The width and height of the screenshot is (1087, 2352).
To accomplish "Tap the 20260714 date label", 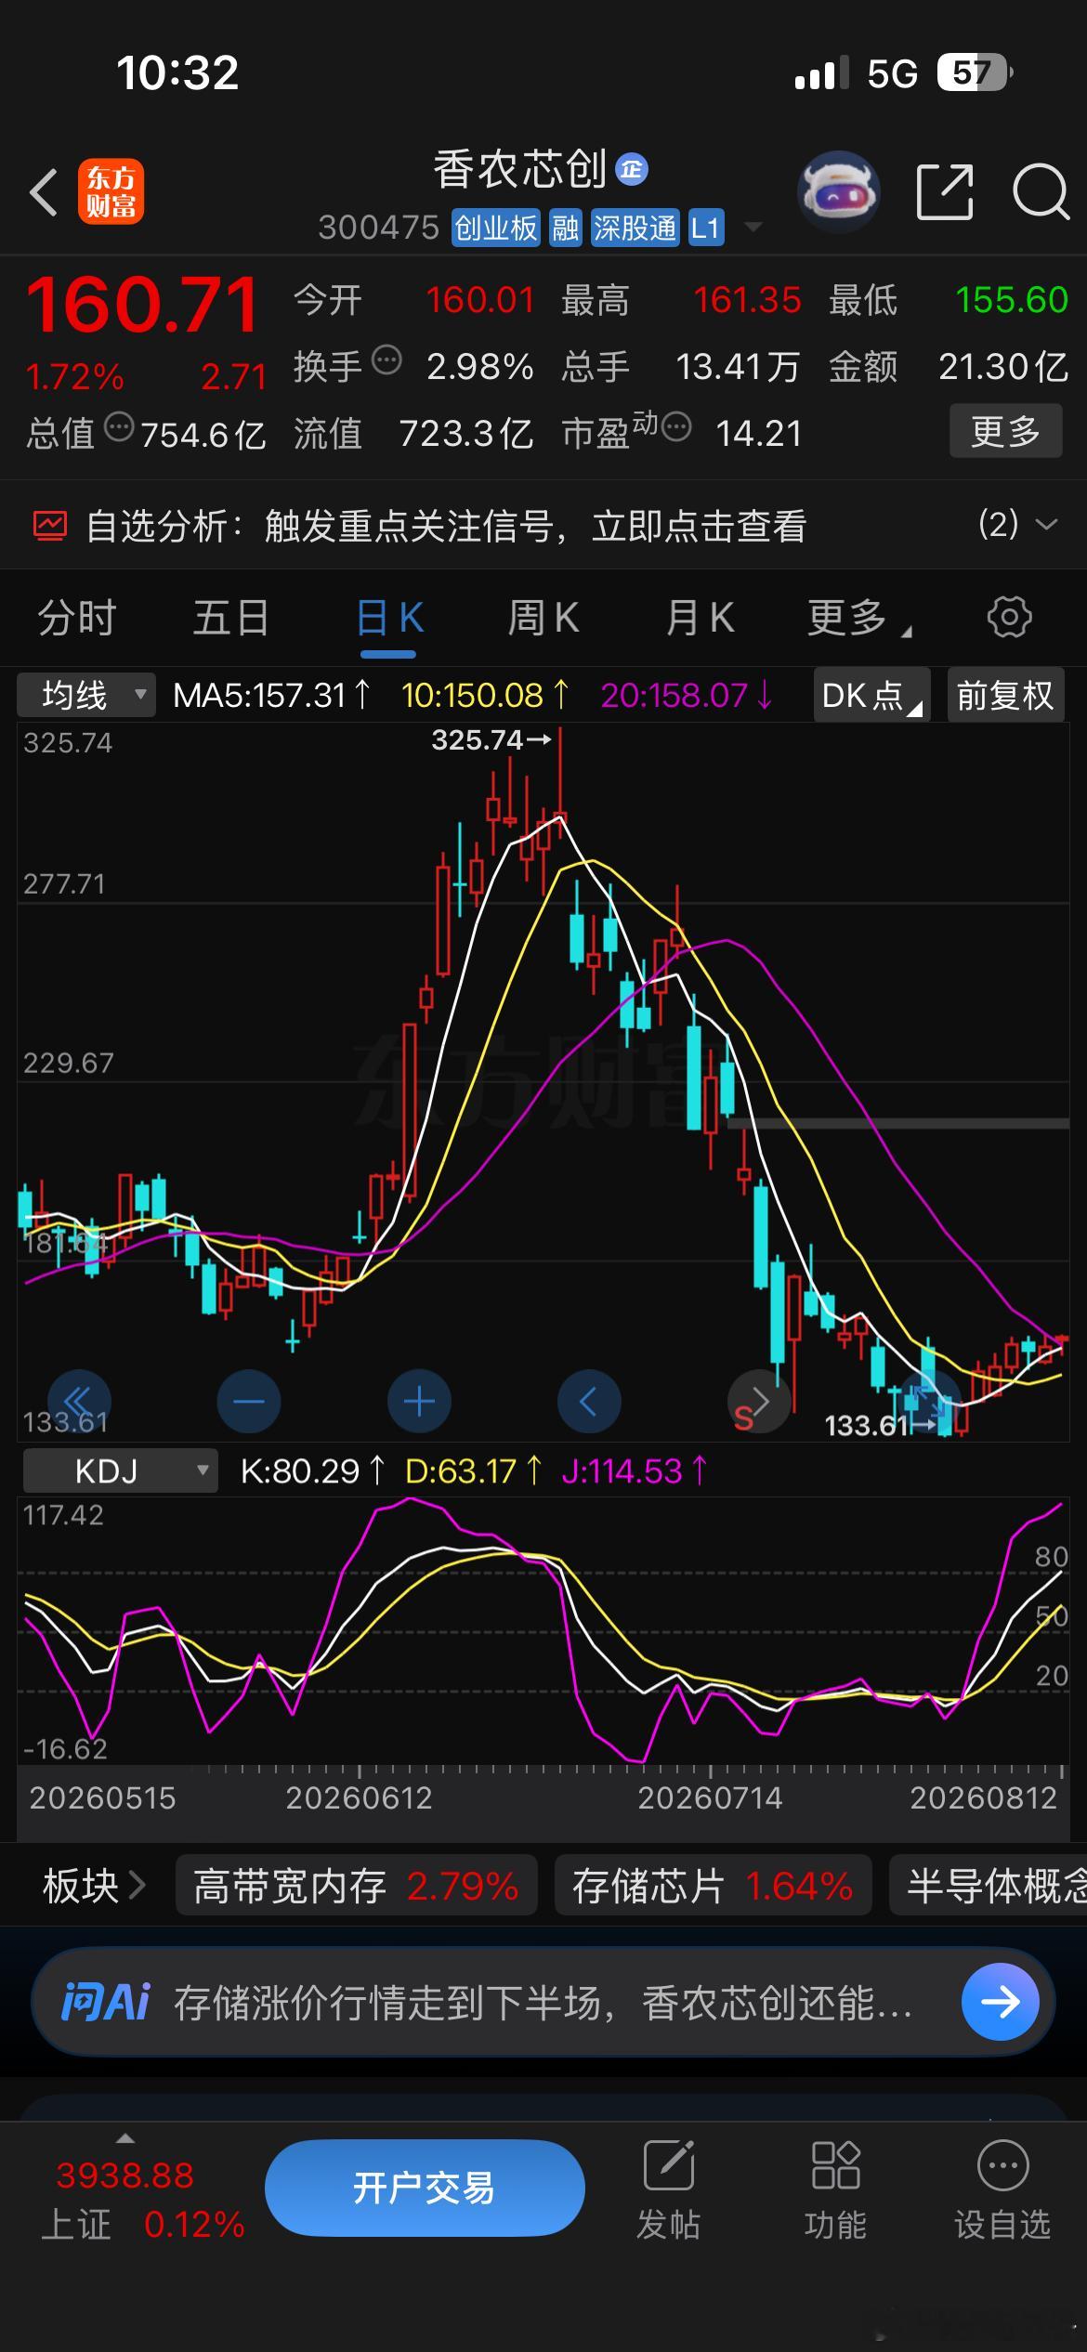I will pos(710,1797).
